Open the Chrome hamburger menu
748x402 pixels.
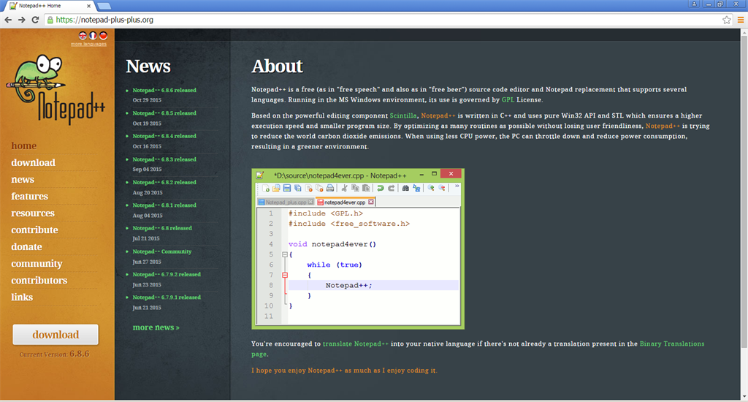[741, 20]
